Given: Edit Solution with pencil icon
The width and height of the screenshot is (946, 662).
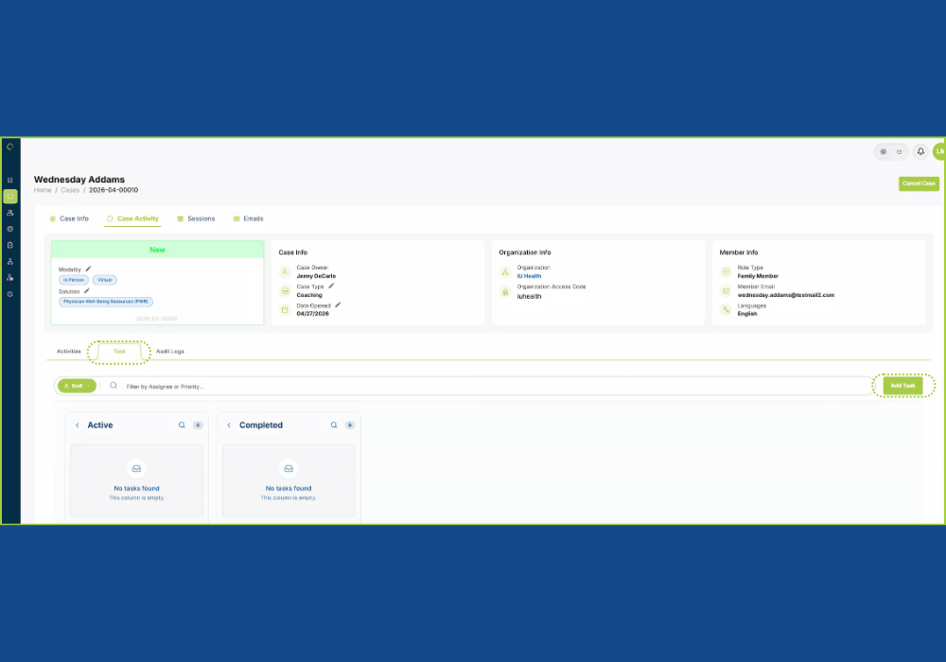Looking at the screenshot, I should 87,290.
